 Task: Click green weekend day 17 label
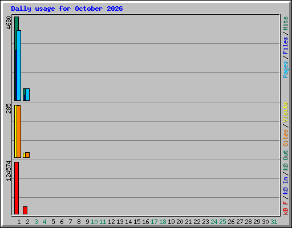pos(154,222)
